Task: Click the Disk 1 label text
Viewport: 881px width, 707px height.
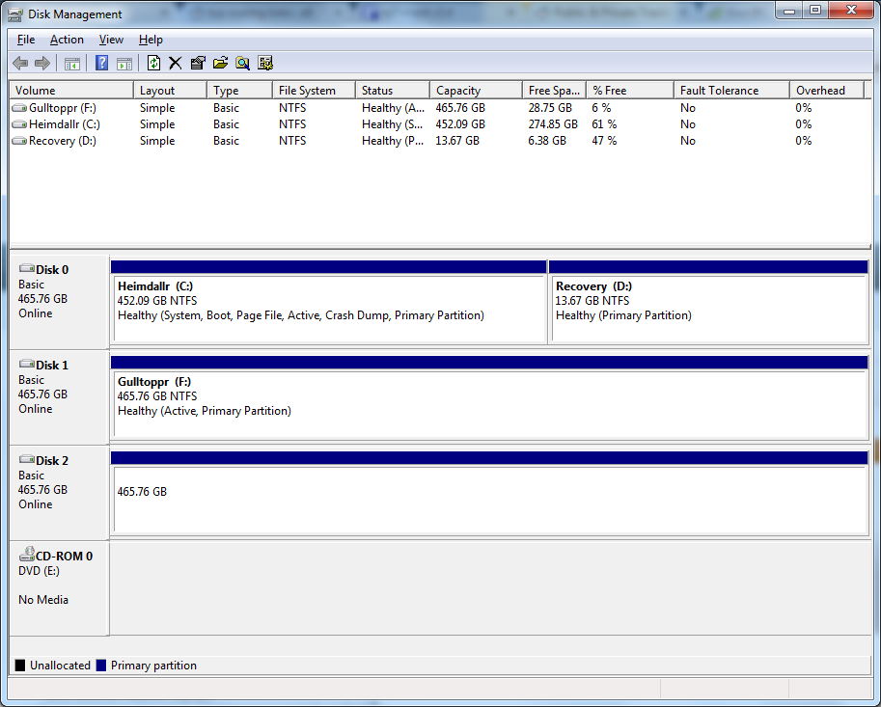Action: [52, 365]
